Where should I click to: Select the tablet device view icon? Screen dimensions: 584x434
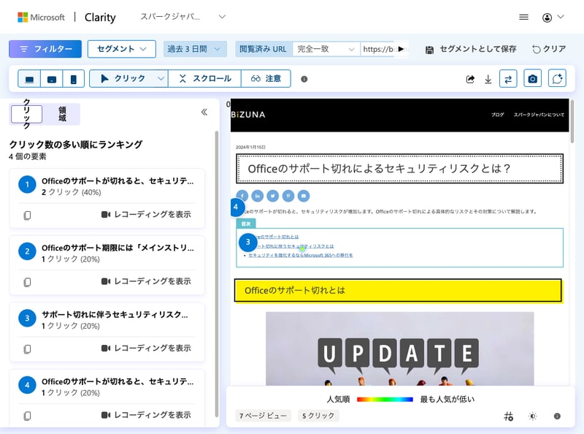52,79
